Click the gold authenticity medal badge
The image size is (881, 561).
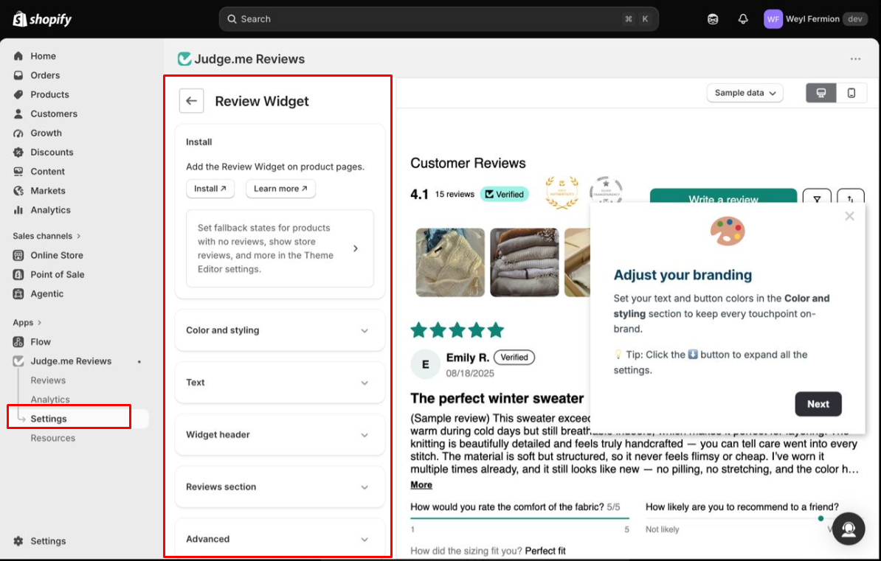tap(562, 192)
